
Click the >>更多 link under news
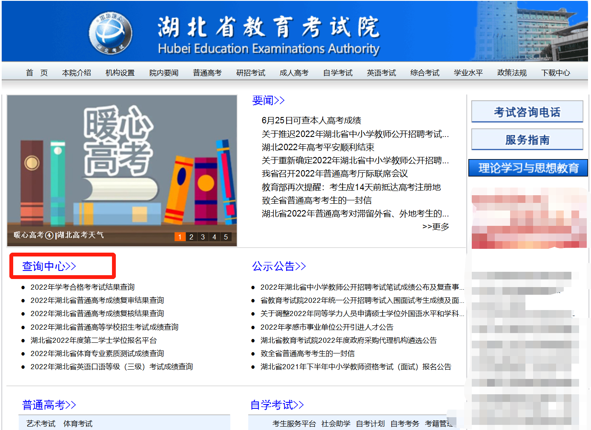click(x=436, y=227)
